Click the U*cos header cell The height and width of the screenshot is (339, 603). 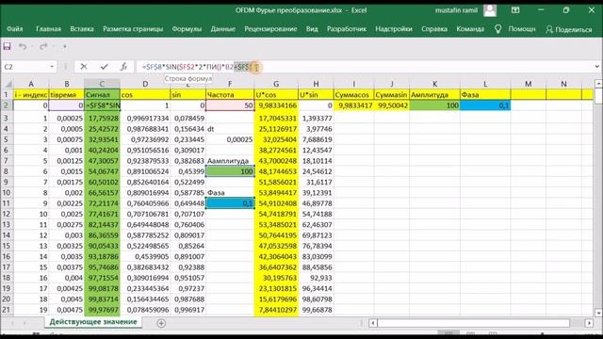276,94
